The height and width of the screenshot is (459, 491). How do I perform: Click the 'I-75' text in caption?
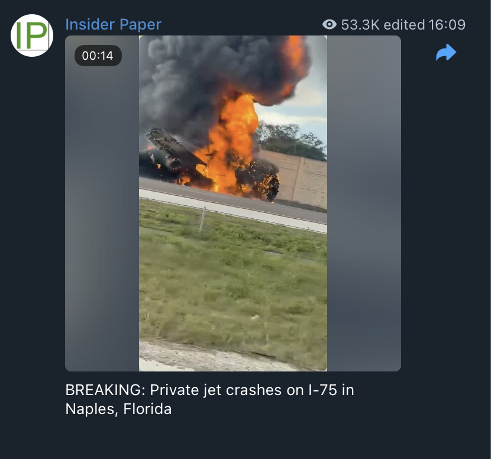pyautogui.click(x=322, y=390)
